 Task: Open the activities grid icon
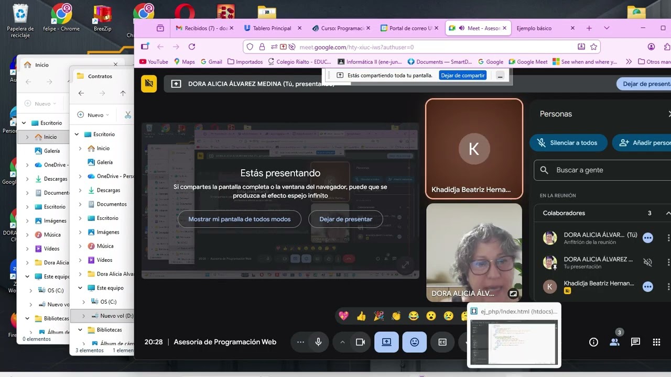point(656,342)
